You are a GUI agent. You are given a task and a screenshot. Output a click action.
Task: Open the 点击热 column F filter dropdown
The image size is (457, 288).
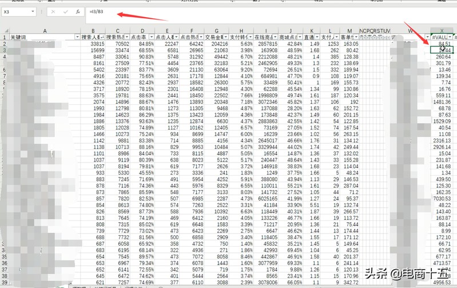[201, 37]
